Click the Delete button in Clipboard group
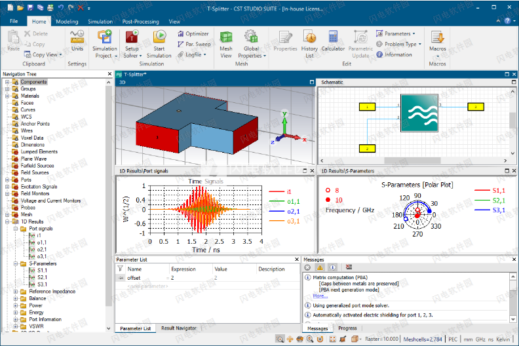This screenshot has width=519, height=346. click(x=36, y=33)
